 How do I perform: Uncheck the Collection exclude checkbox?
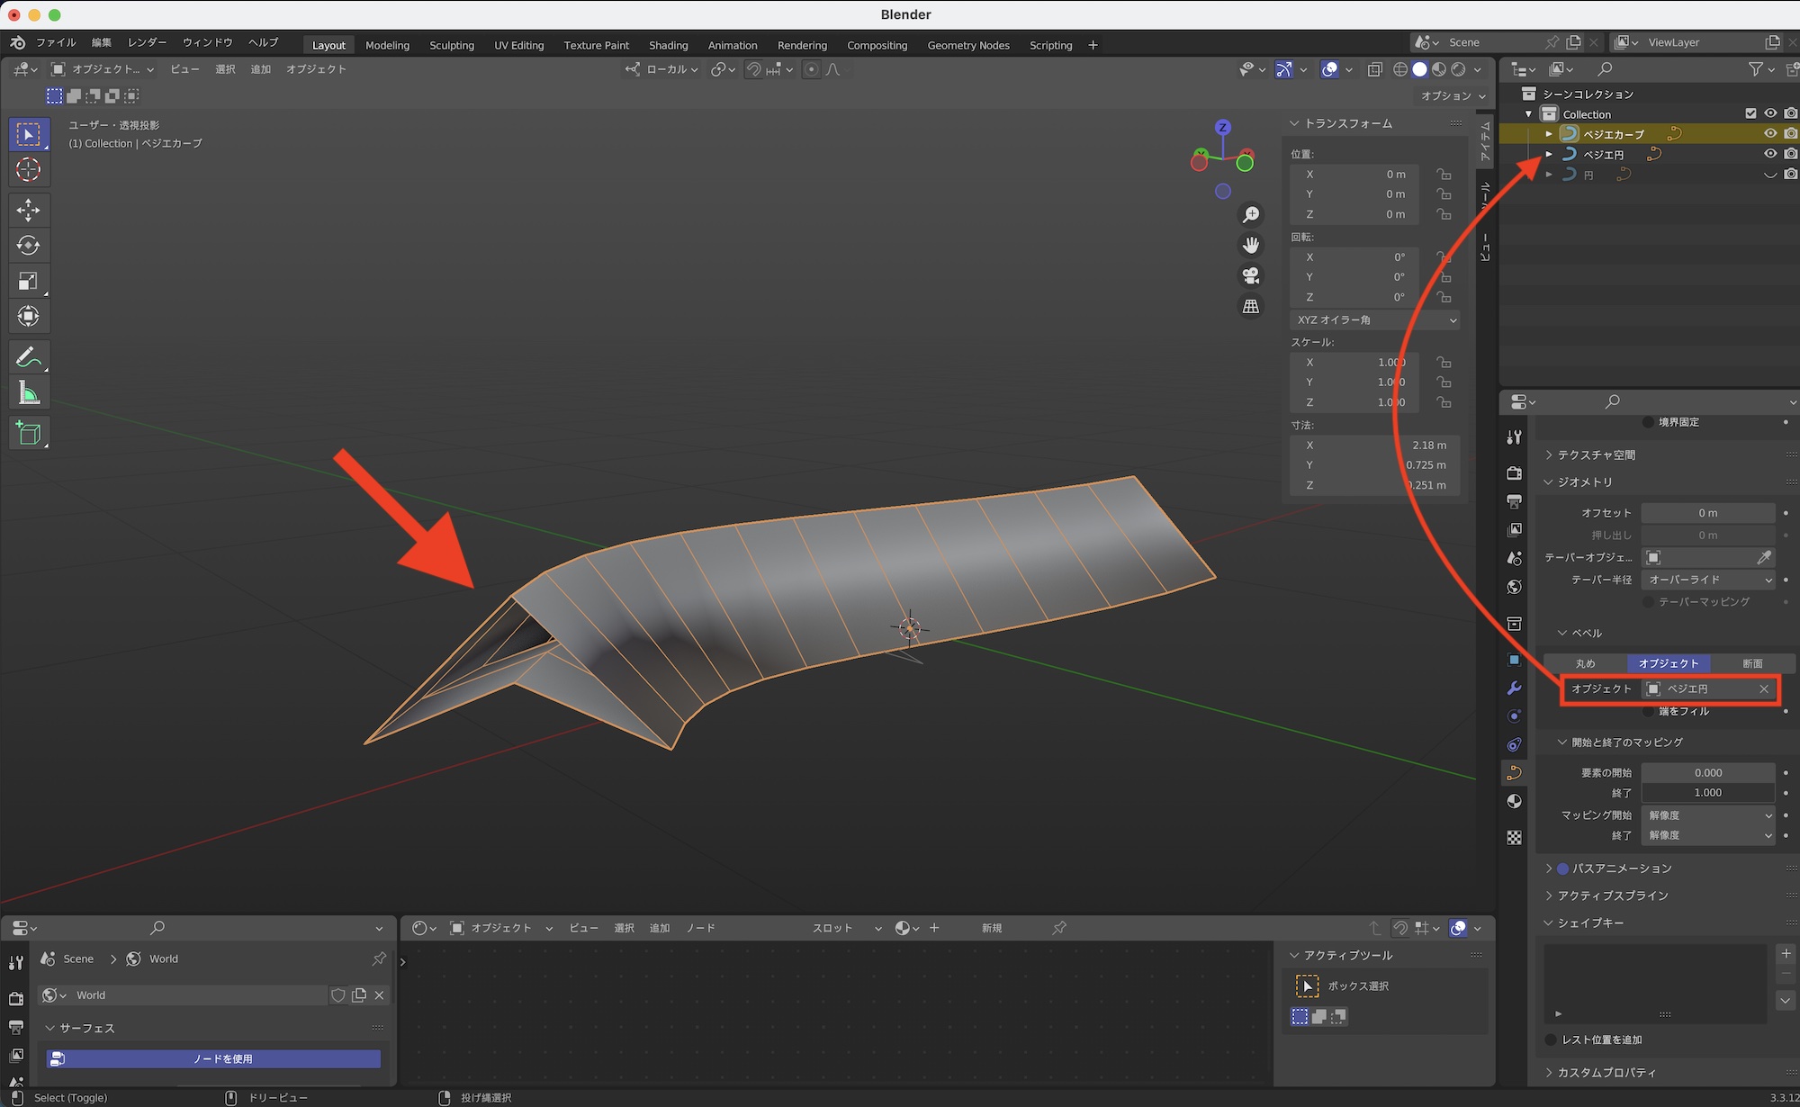coord(1750,113)
